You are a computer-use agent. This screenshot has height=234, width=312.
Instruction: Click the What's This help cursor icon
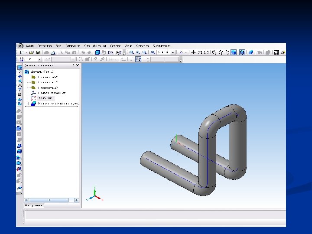coord(119,52)
